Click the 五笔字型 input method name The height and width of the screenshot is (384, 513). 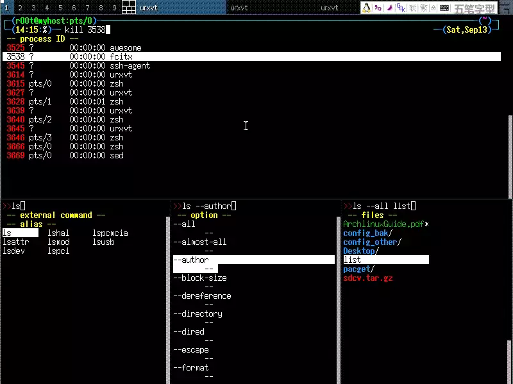click(475, 8)
